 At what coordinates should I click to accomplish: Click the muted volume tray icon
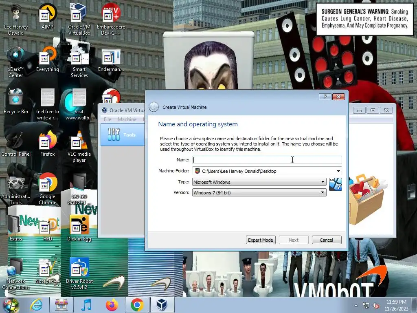pos(376,305)
